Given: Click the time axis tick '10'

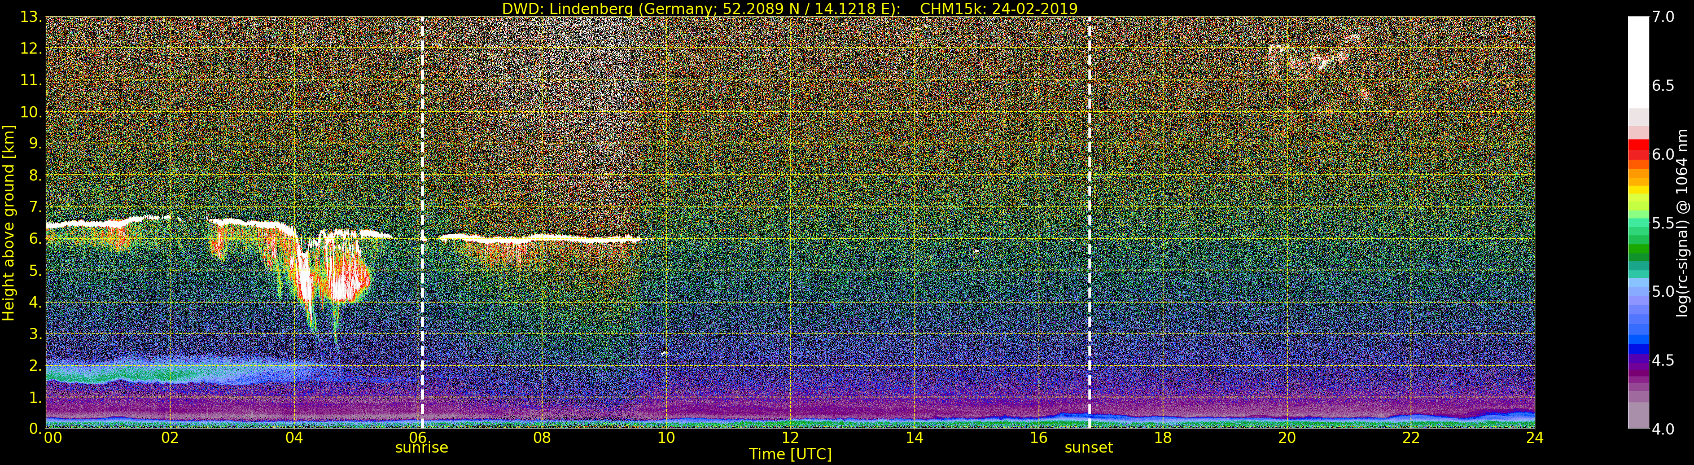Looking at the screenshot, I should coord(666,438).
